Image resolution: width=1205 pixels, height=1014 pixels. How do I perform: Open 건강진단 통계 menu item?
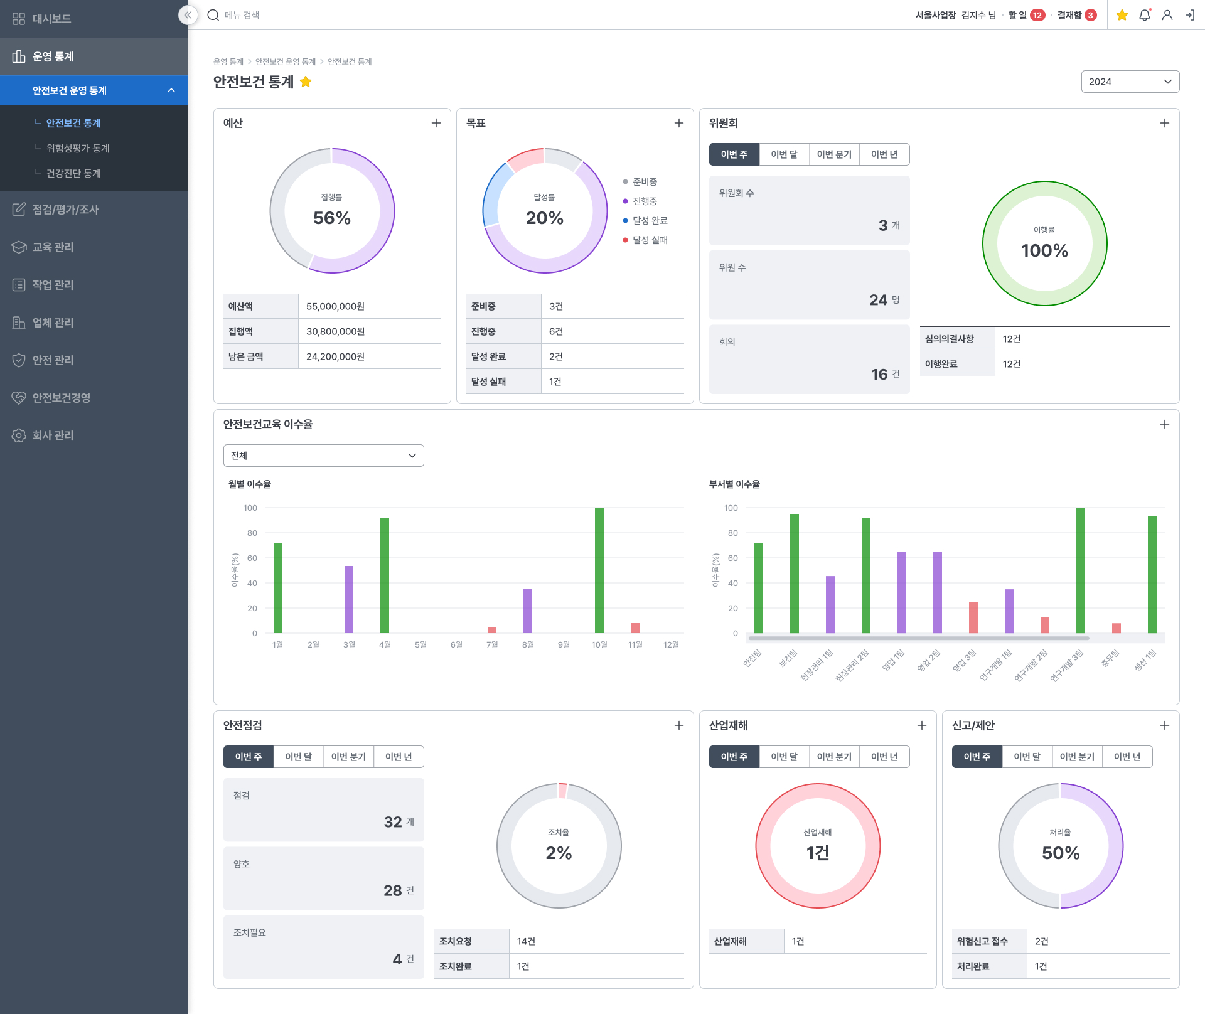click(73, 173)
